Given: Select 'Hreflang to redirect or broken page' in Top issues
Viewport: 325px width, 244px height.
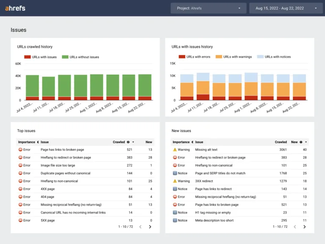Looking at the screenshot, I should [66, 158].
